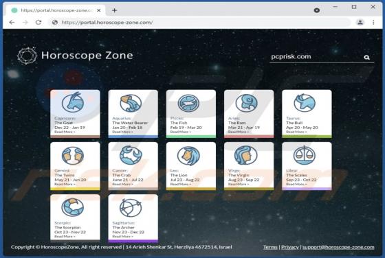Click the browser address bar URL
The width and height of the screenshot is (385, 258).
click(x=107, y=22)
